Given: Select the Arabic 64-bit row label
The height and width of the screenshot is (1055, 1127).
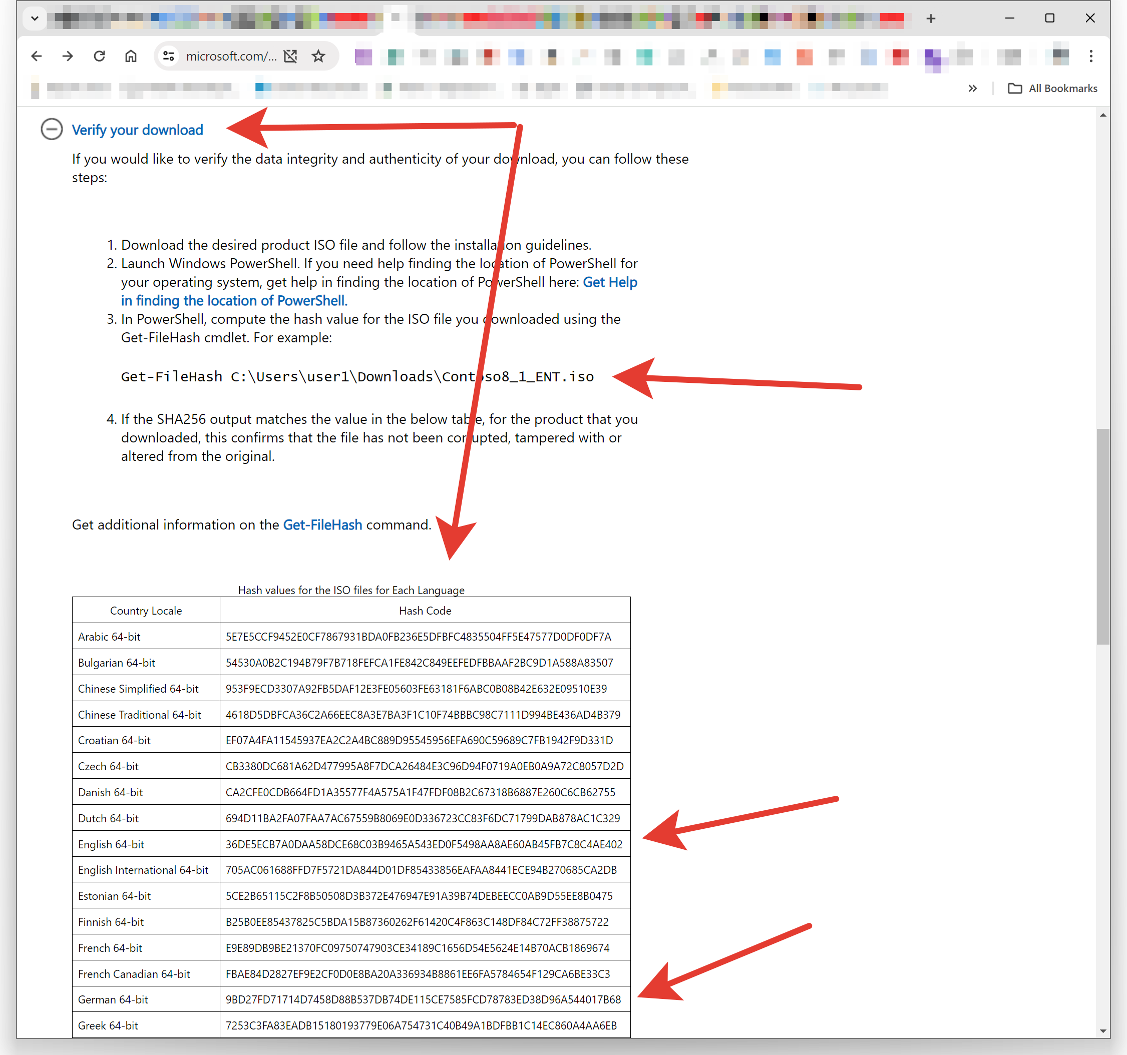Looking at the screenshot, I should click(110, 636).
